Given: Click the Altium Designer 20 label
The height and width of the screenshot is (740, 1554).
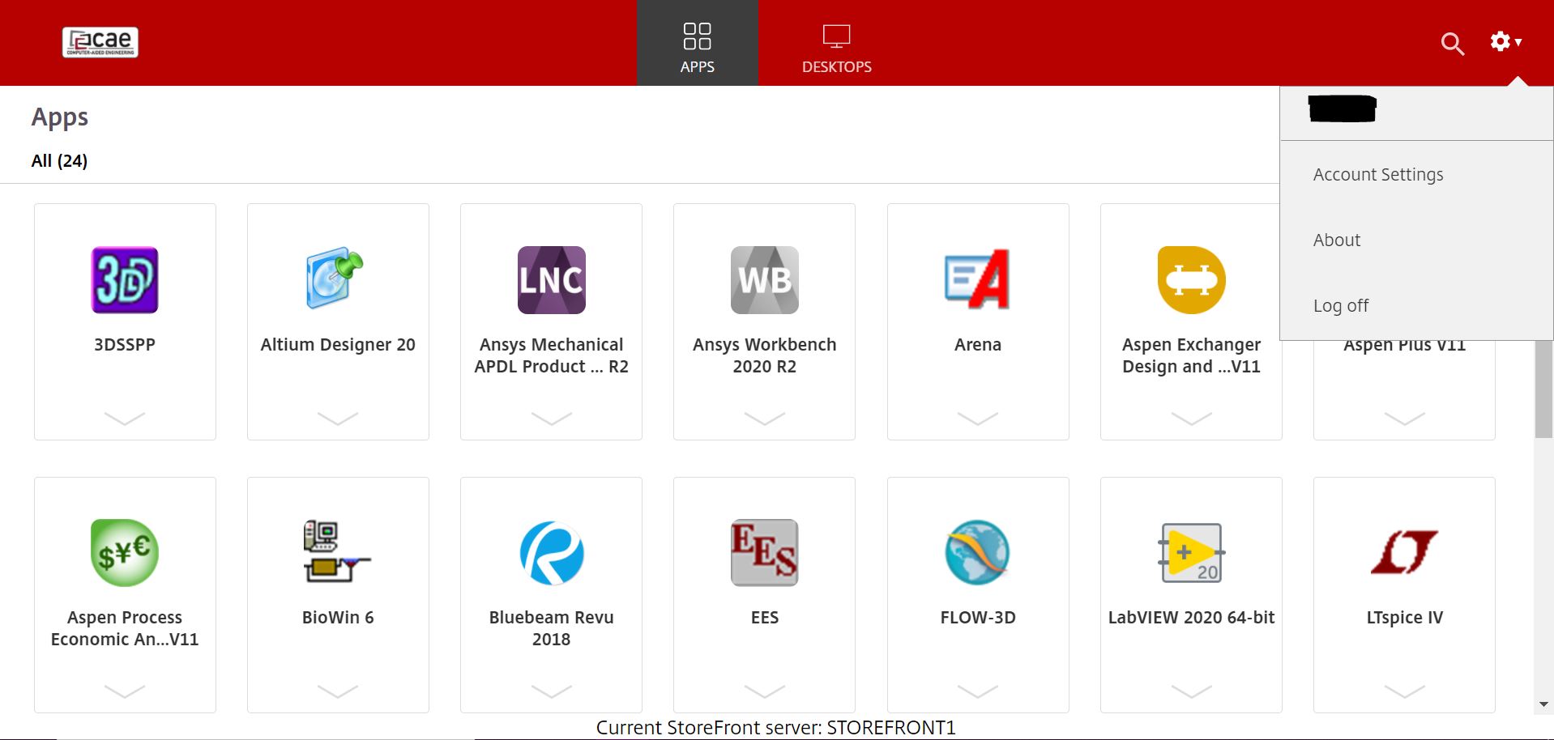Looking at the screenshot, I should (x=338, y=345).
